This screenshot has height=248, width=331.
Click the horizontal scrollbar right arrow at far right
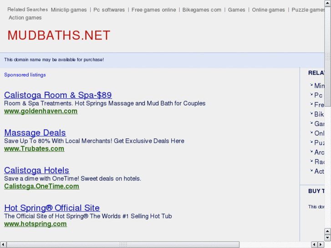pyautogui.click(x=321, y=245)
